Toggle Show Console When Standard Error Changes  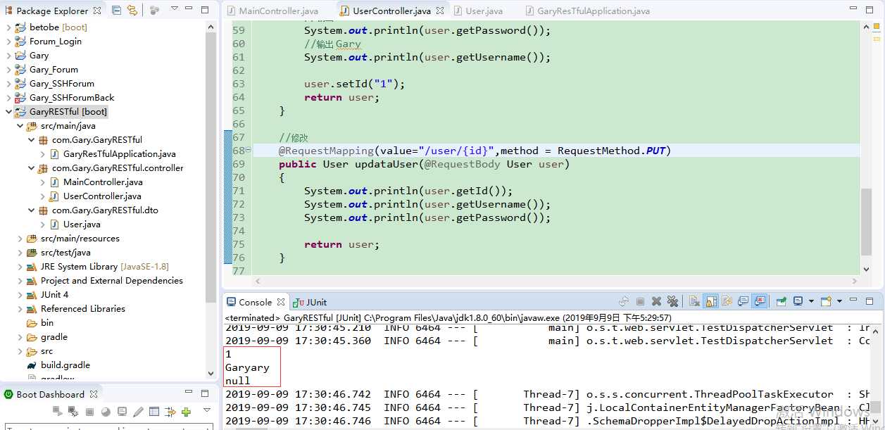pyautogui.click(x=759, y=302)
